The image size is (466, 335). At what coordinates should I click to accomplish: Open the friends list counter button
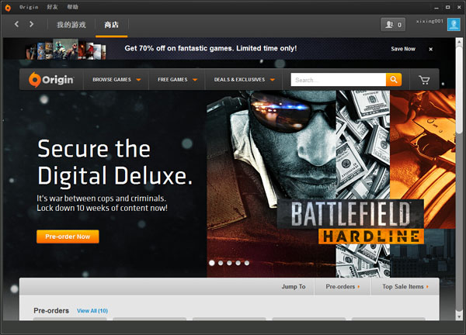click(x=393, y=25)
